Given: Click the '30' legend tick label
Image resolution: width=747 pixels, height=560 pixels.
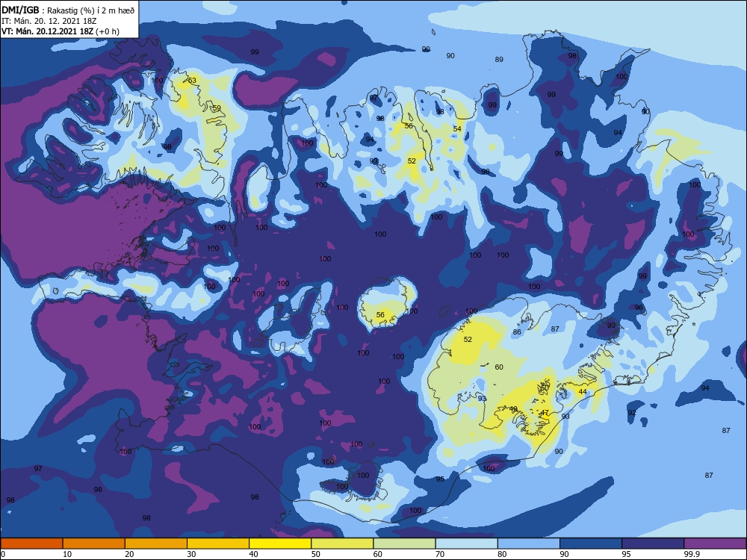Looking at the screenshot, I should point(191,554).
